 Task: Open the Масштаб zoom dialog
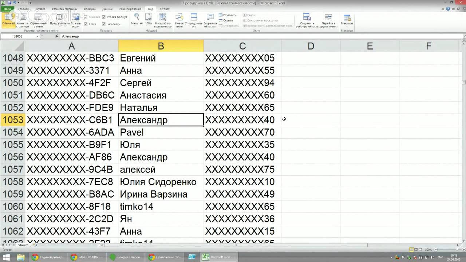137,19
